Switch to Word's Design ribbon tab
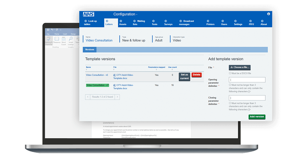This screenshot has height=159, width=282. (73, 34)
